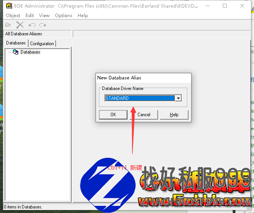
Task: Open the Edit menu
Action: (x=30, y=16)
